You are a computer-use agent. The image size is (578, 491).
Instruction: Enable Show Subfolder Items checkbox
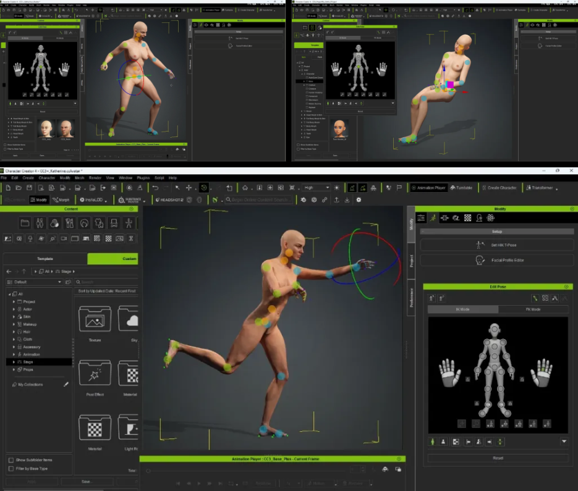[x=11, y=460]
